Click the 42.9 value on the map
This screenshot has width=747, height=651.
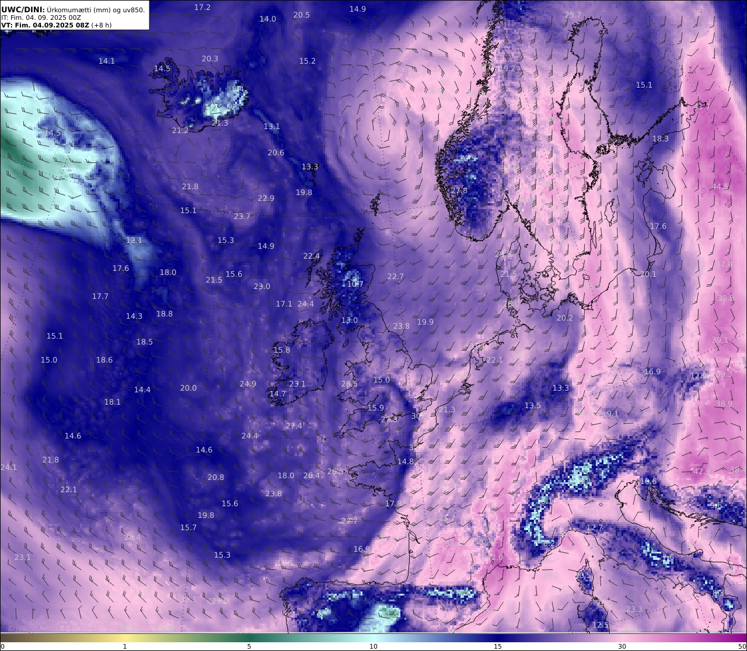(702, 472)
